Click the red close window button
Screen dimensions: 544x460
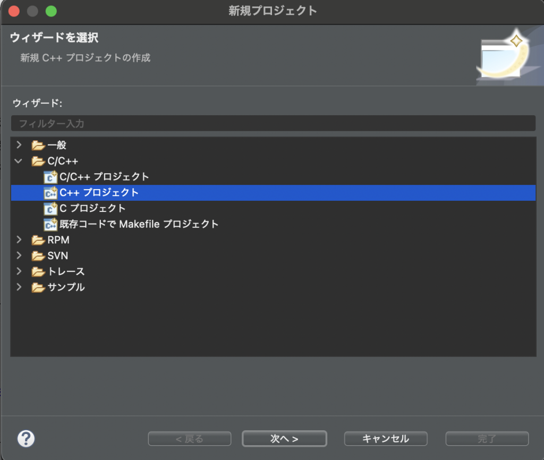coord(14,11)
